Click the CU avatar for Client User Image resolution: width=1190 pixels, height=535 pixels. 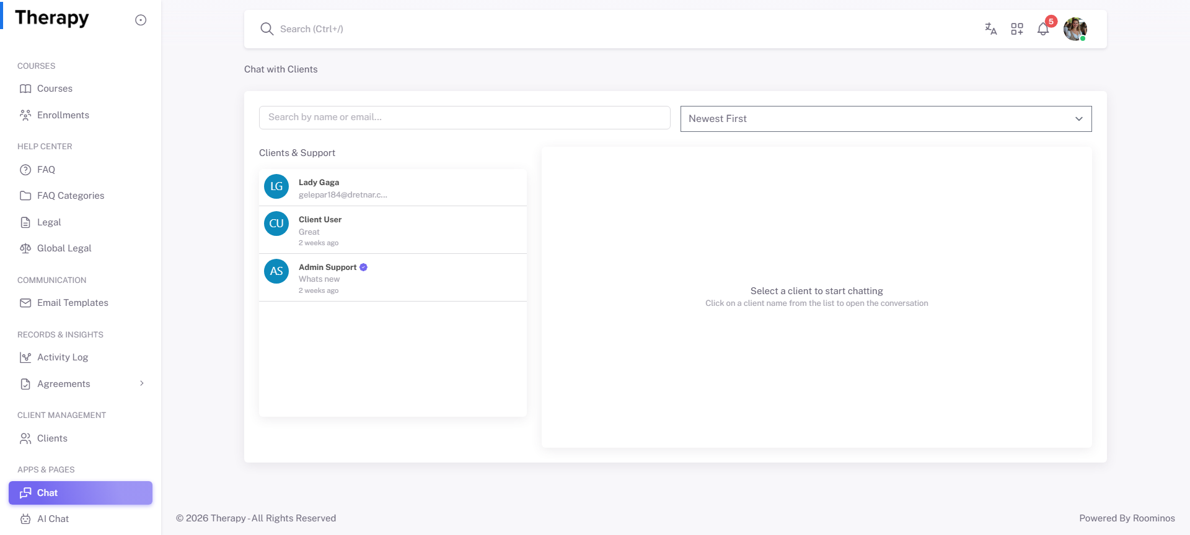tap(276, 224)
